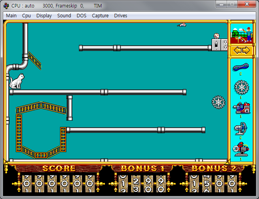Select the small incline ramp near elbow pipe
The width and height of the screenshot is (259, 199).
[x=35, y=61]
